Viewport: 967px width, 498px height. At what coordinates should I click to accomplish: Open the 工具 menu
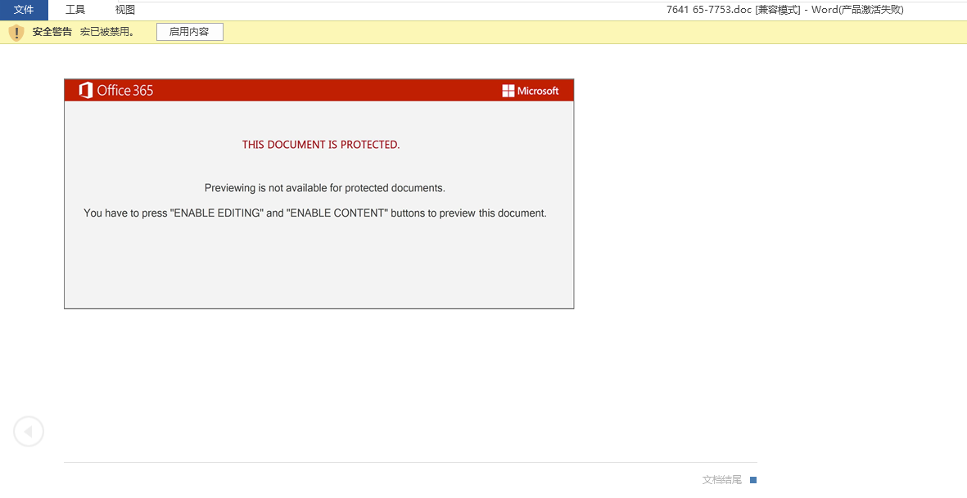tap(75, 10)
